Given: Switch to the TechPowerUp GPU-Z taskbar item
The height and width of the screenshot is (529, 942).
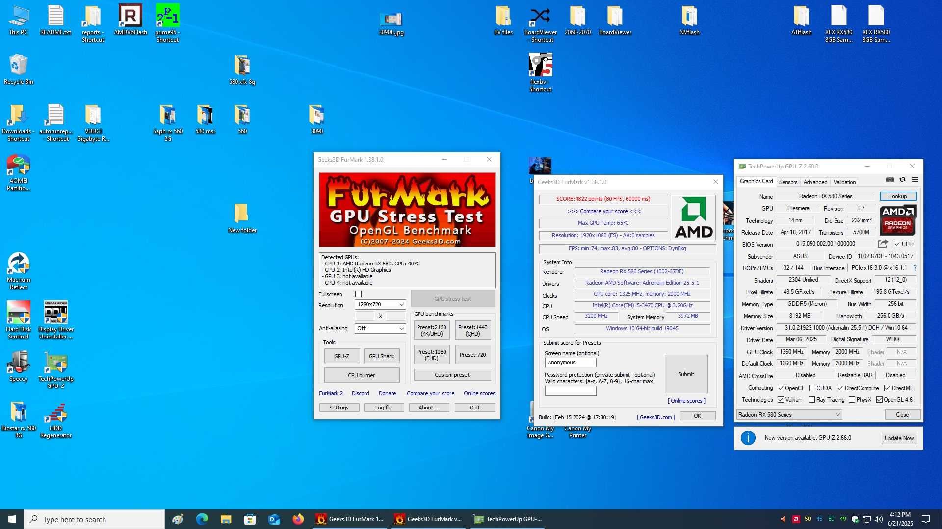Looking at the screenshot, I should (508, 519).
